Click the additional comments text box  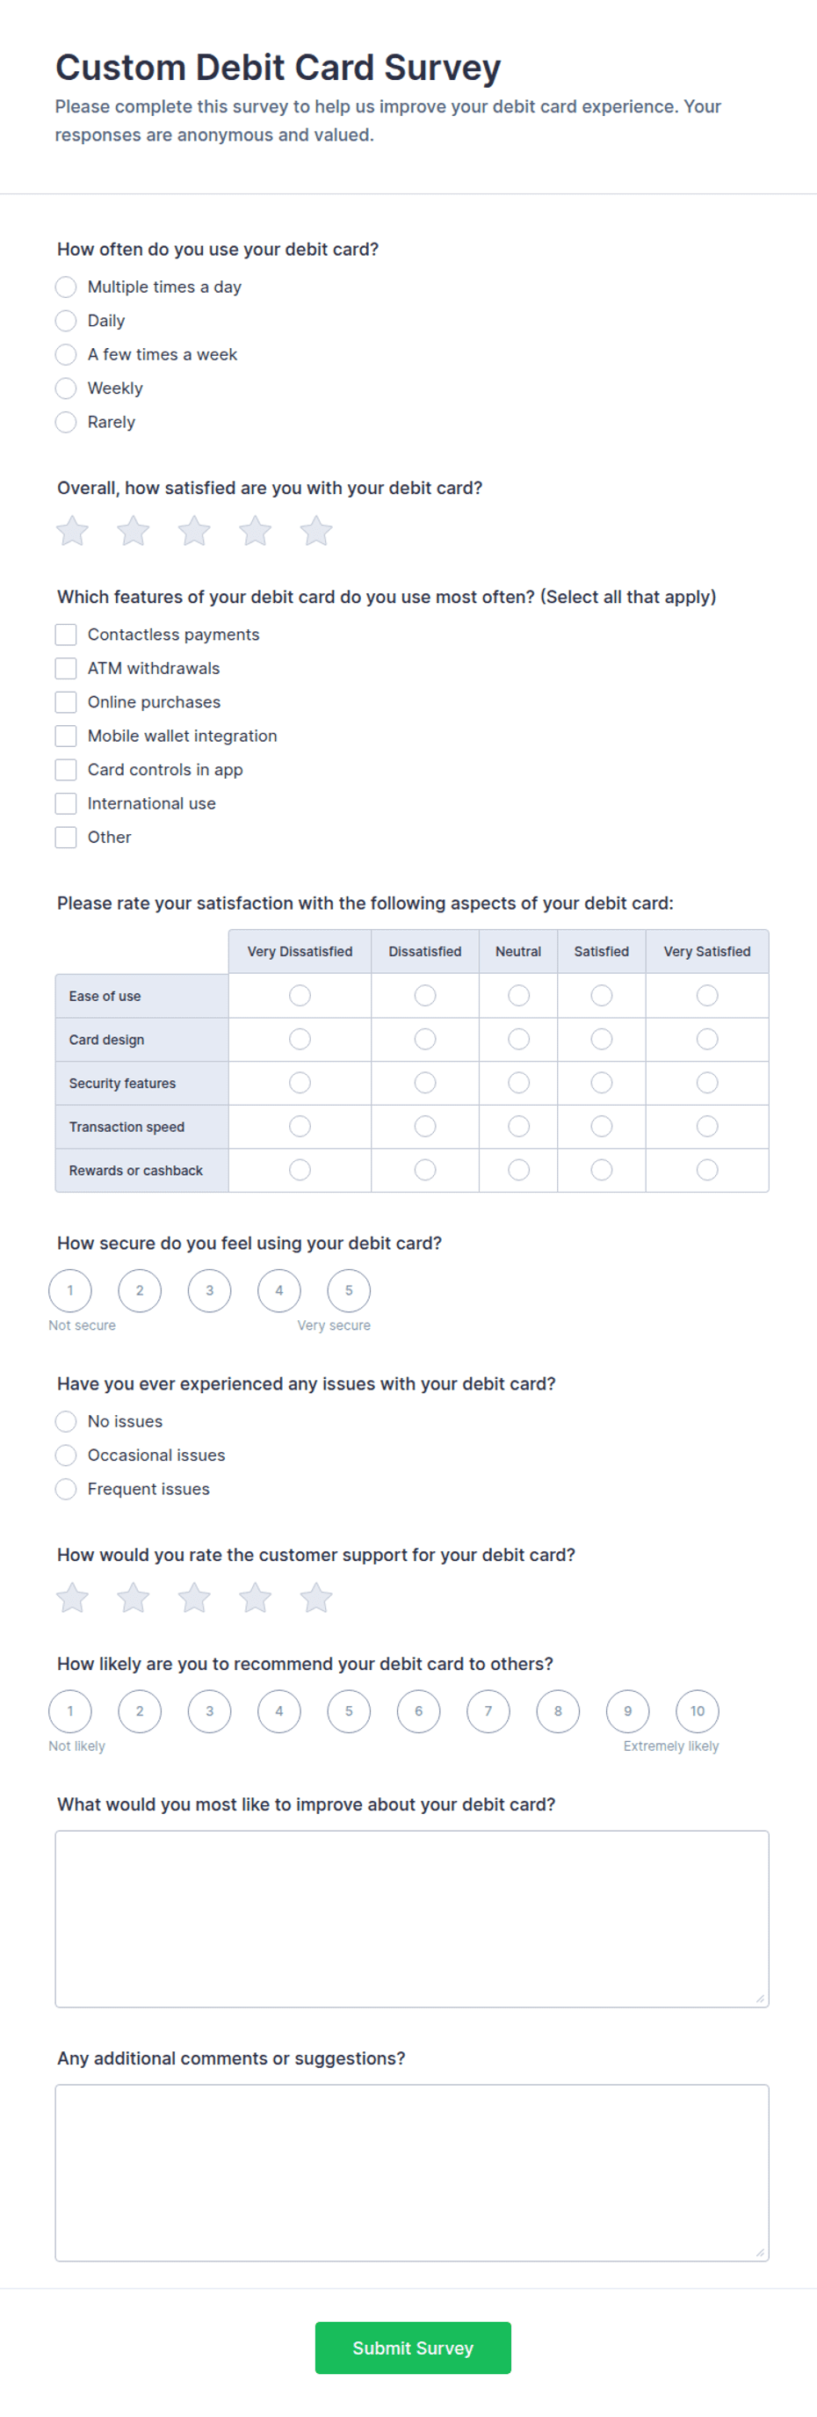[x=412, y=2172]
